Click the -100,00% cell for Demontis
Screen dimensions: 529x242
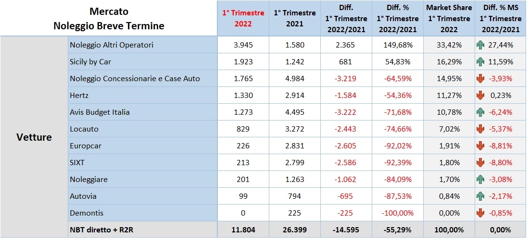(397, 213)
